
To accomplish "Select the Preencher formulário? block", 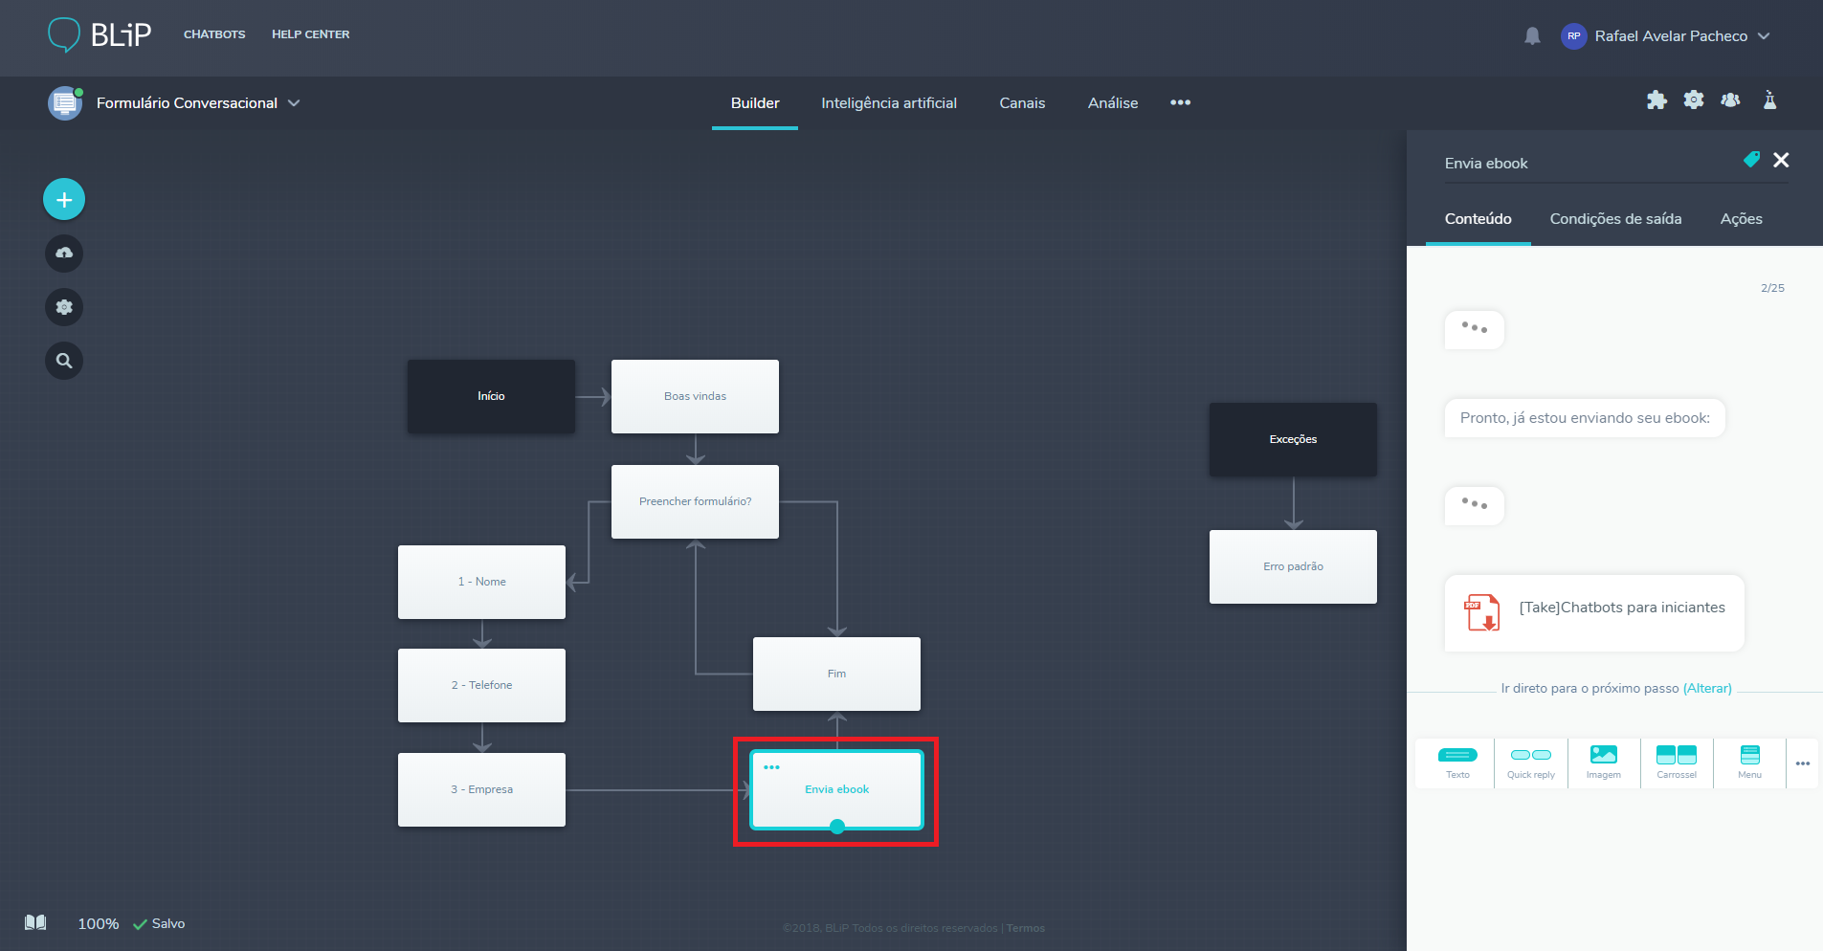I will (695, 501).
